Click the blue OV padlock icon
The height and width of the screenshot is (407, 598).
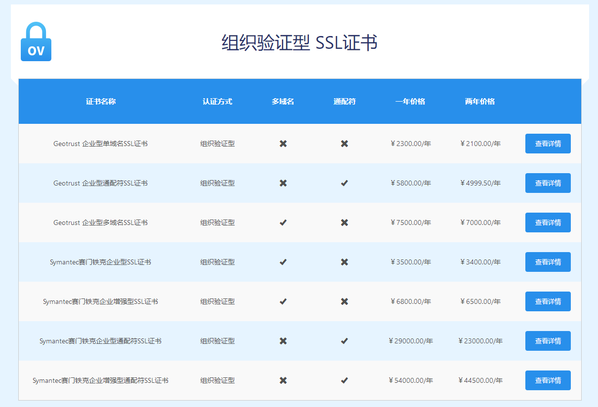click(36, 41)
